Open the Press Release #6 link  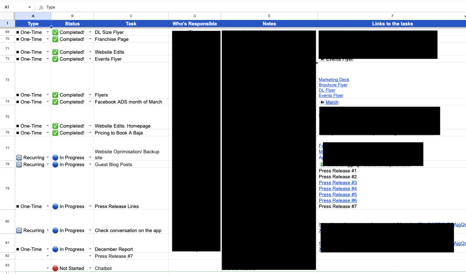[x=338, y=200]
